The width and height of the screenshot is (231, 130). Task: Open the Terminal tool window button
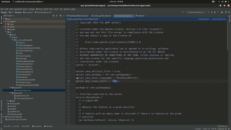(x=48, y=126)
